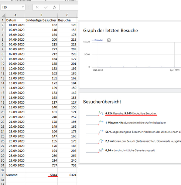Select the Besuche header cell in column C
Viewport: 181px width, 185px height.
point(67,20)
